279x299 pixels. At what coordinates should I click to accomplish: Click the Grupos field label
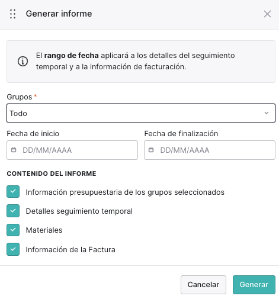coord(20,97)
